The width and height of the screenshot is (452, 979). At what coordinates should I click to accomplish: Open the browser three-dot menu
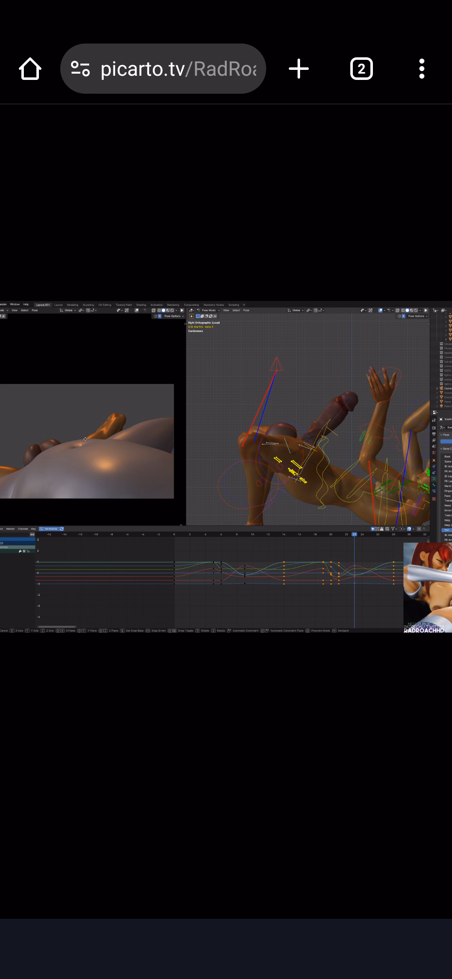point(421,69)
